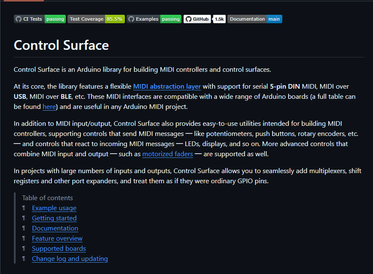Viewport: 373px width, 274px height.
Task: Click the pilcrow anchor next to Supported boards
Action: pyautogui.click(x=24, y=249)
